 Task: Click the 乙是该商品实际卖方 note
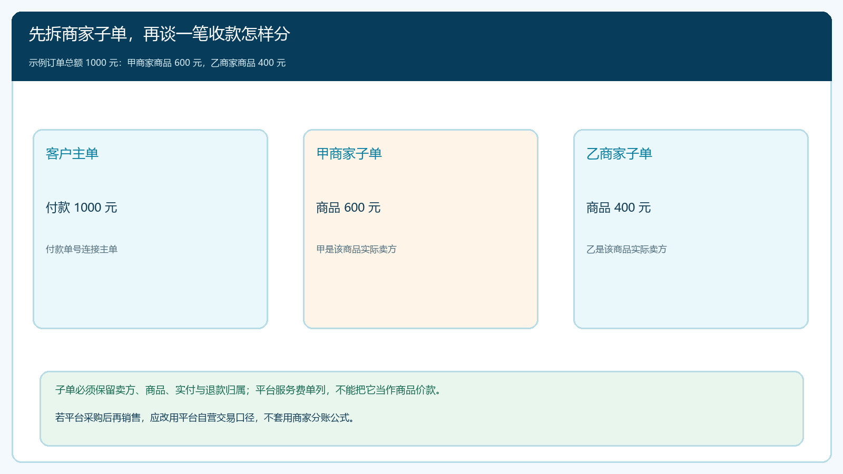click(626, 249)
